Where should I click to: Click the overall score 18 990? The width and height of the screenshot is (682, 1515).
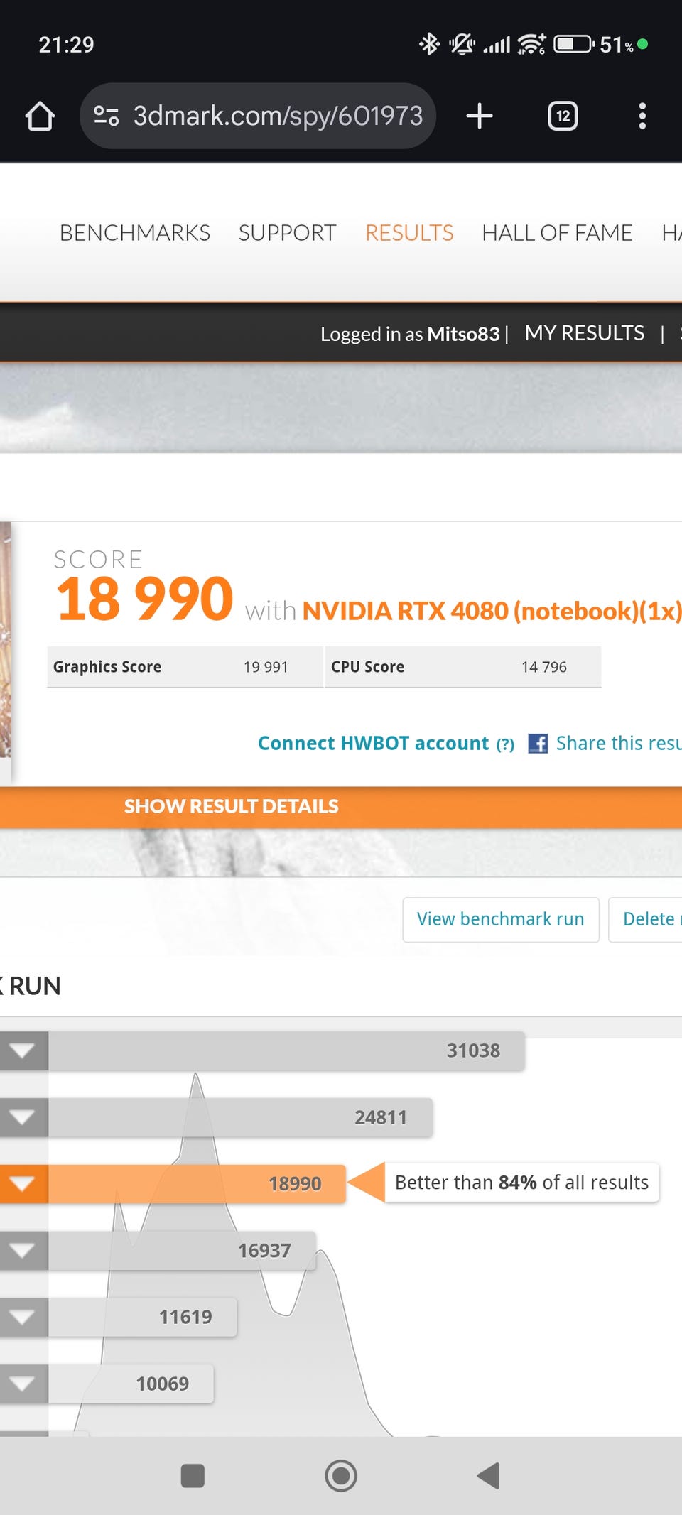pyautogui.click(x=144, y=599)
